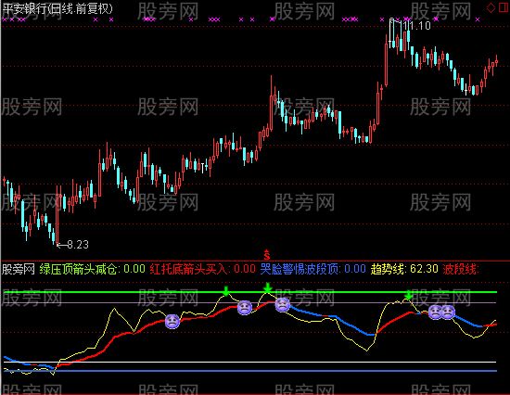The image size is (510, 395).
Task: Click the left face of the overlapping crying-face pair
Action: coord(435,312)
